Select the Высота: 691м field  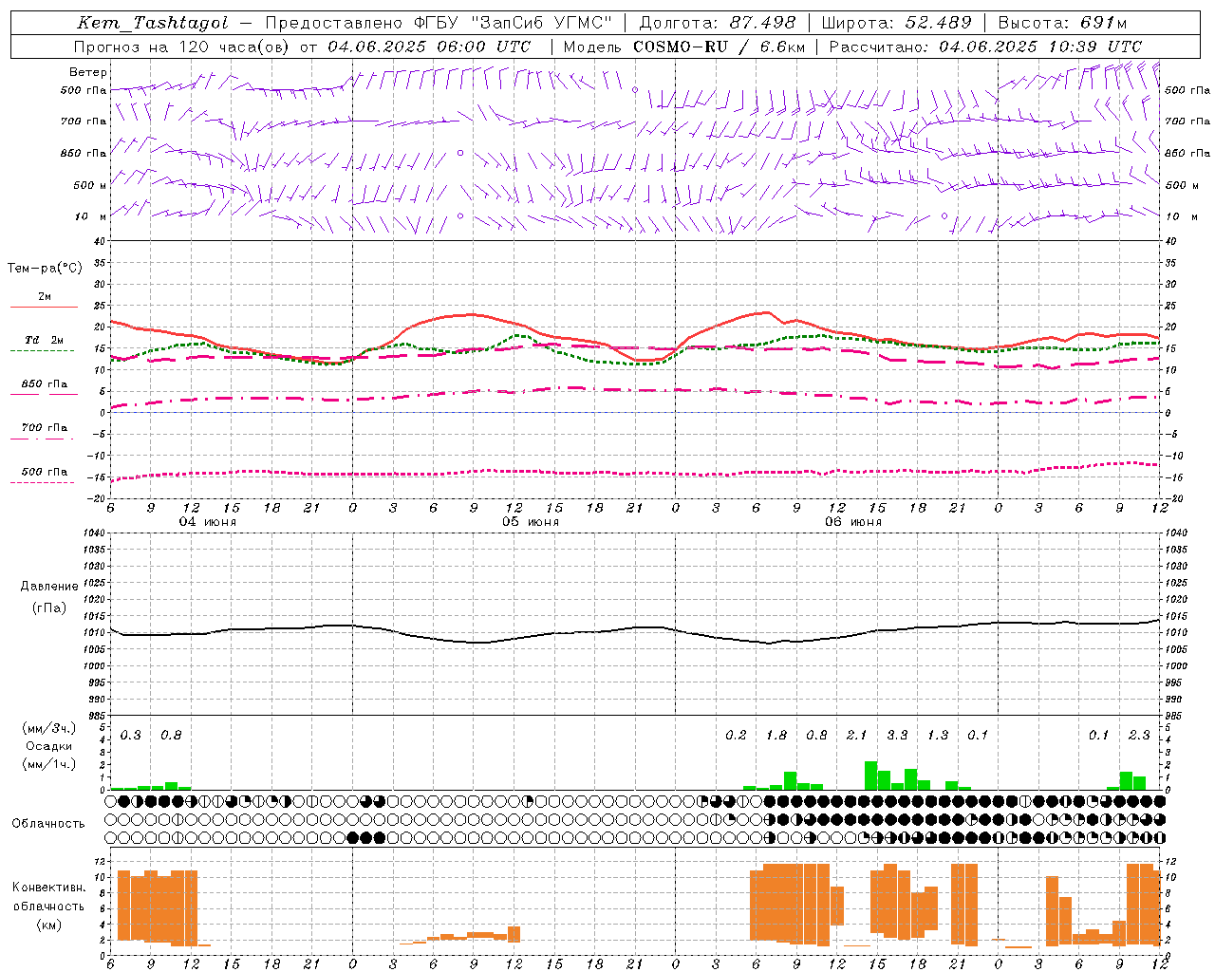1062,23
